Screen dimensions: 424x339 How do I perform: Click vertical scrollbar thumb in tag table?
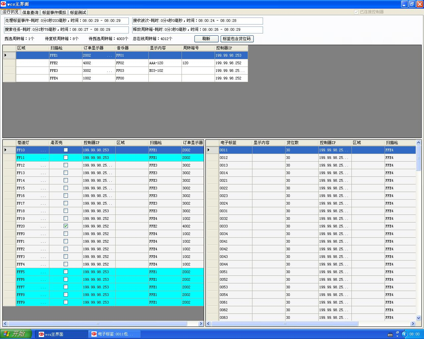[418, 158]
